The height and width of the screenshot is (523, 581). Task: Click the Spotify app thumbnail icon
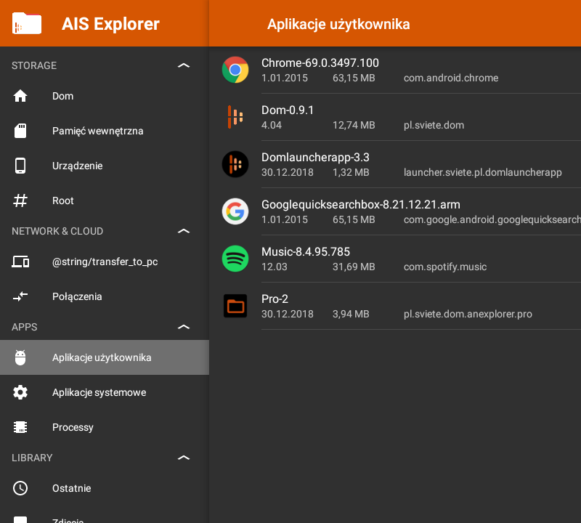point(235,259)
